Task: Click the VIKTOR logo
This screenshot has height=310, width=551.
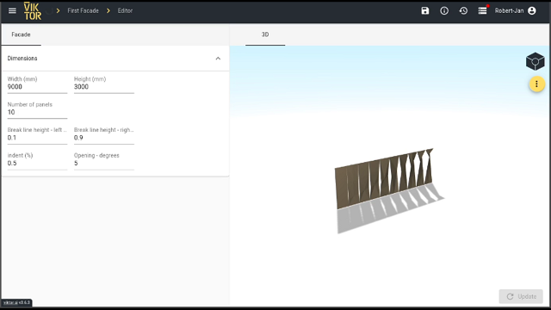Action: (x=33, y=11)
